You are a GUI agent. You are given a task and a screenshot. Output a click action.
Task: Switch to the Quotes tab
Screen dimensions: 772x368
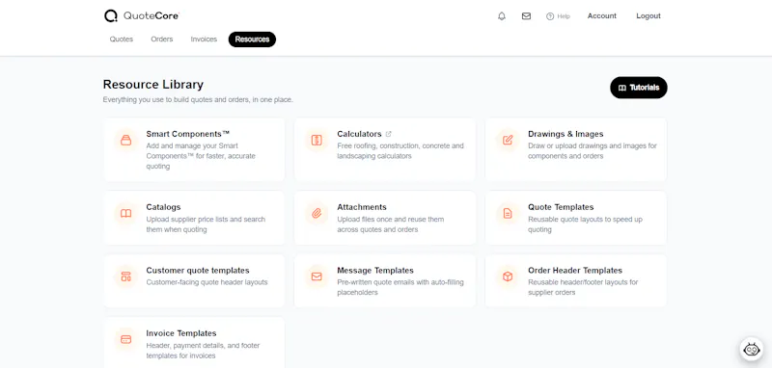(x=122, y=39)
